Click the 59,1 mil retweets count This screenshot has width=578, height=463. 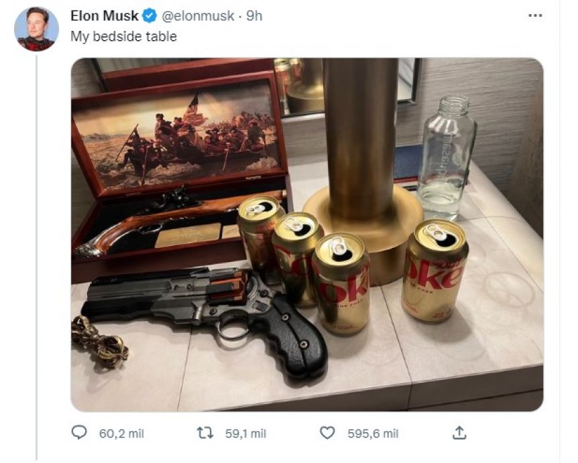point(245,434)
